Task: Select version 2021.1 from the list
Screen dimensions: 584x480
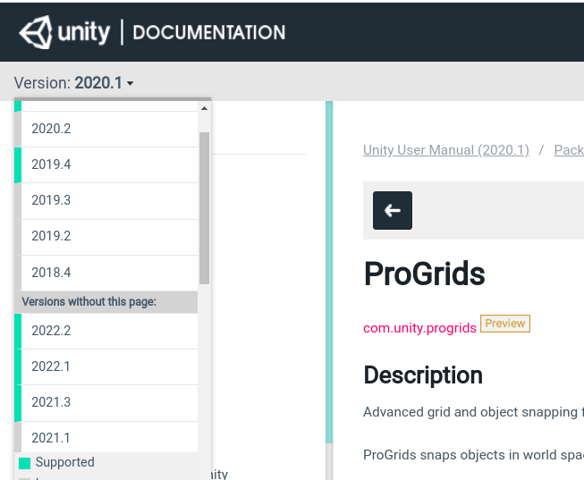Action: coord(51,438)
